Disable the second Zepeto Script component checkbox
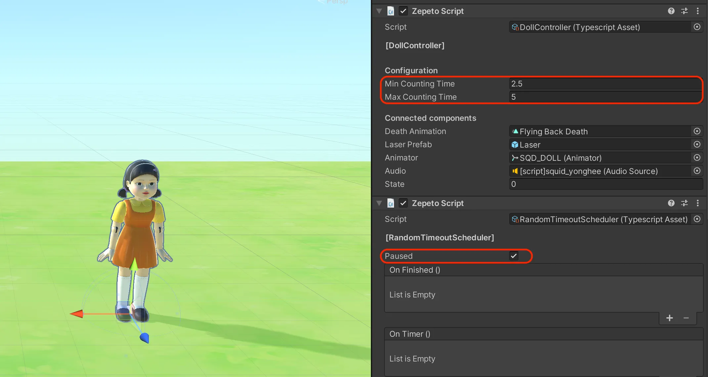Viewport: 708px width, 377px height. pos(403,203)
